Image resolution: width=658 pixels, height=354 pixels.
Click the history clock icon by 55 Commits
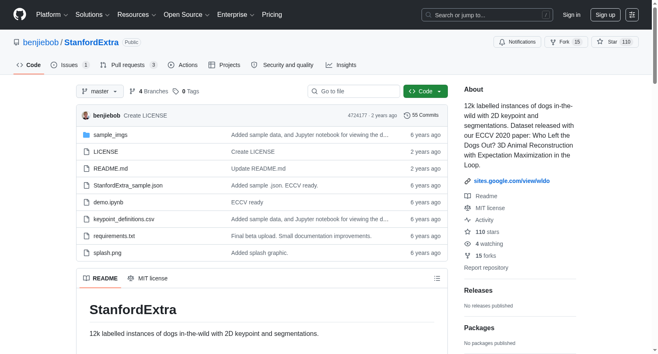point(407,116)
